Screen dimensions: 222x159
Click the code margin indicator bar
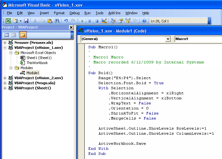click(81, 101)
